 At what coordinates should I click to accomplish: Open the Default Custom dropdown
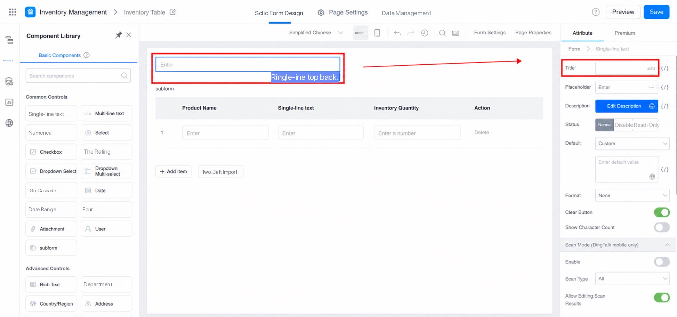coord(632,143)
